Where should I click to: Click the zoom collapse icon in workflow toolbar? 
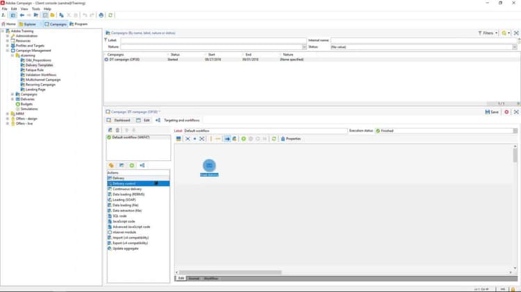coord(188,139)
